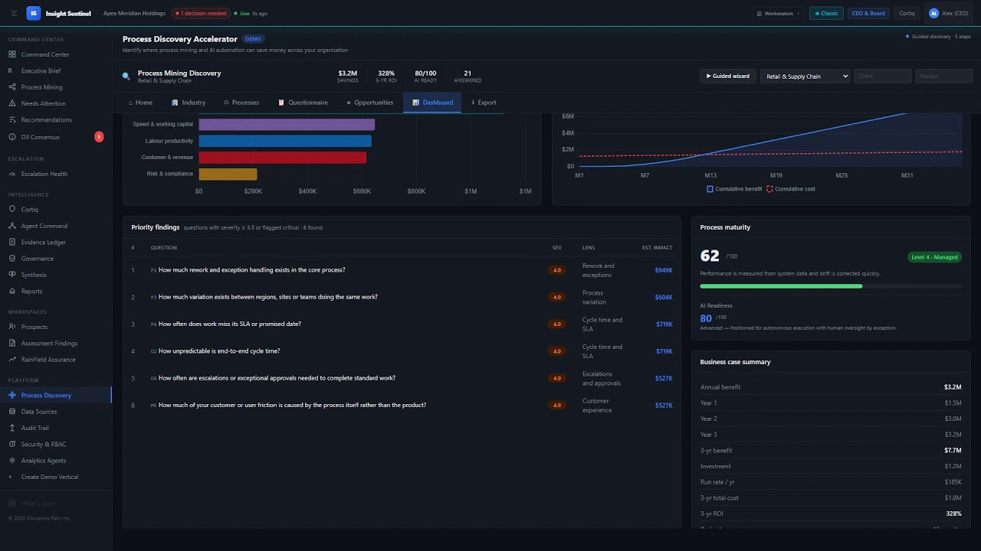Click the 1 decision needed badge
The height and width of the screenshot is (551, 981).
click(200, 13)
